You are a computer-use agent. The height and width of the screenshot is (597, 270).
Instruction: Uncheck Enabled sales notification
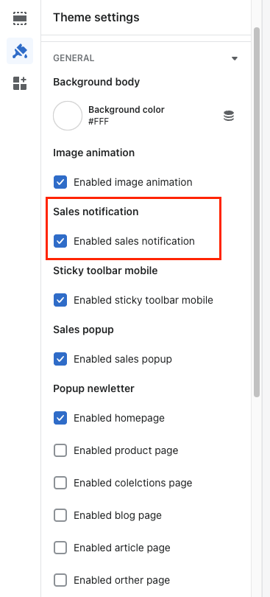[x=60, y=241]
